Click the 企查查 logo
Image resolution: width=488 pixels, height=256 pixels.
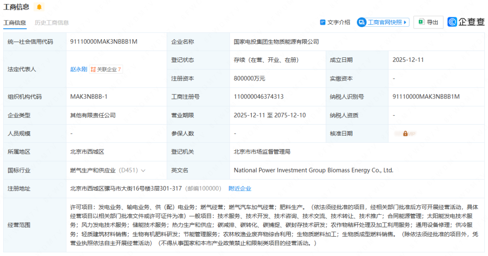coord(465,22)
